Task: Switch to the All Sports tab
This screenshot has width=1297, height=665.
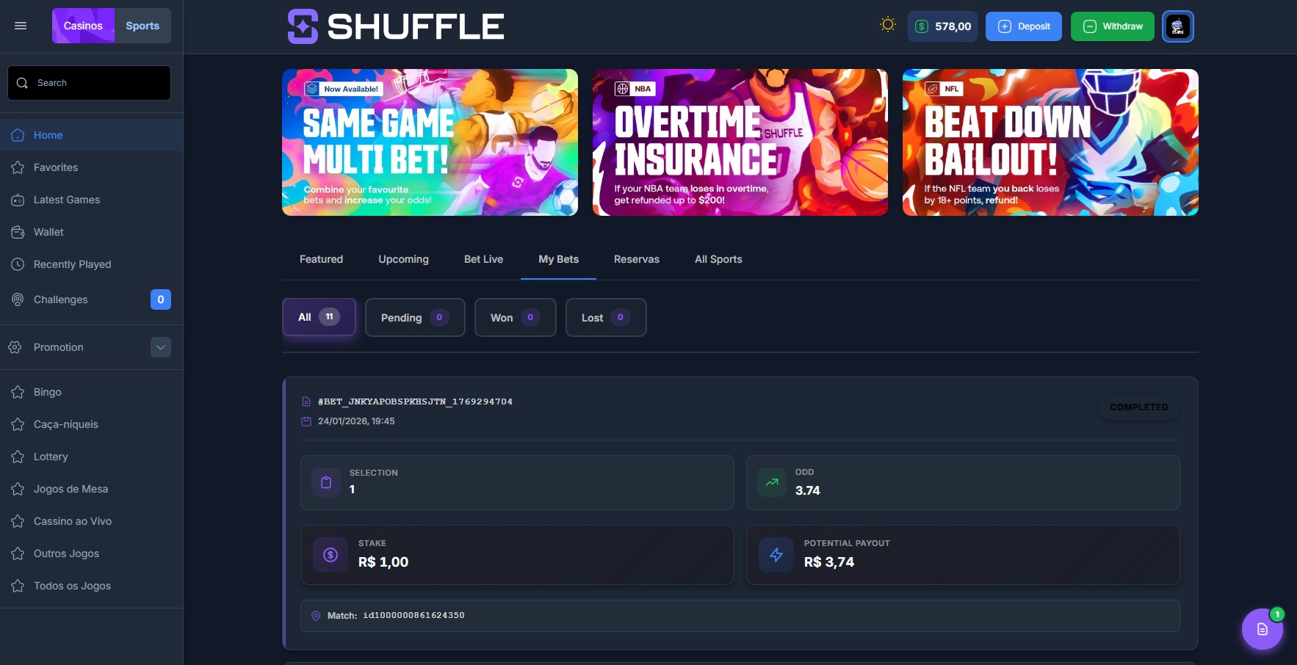Action: tap(718, 259)
